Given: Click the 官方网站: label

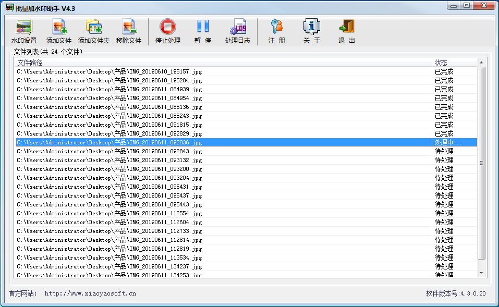Looking at the screenshot, I should click(22, 293).
